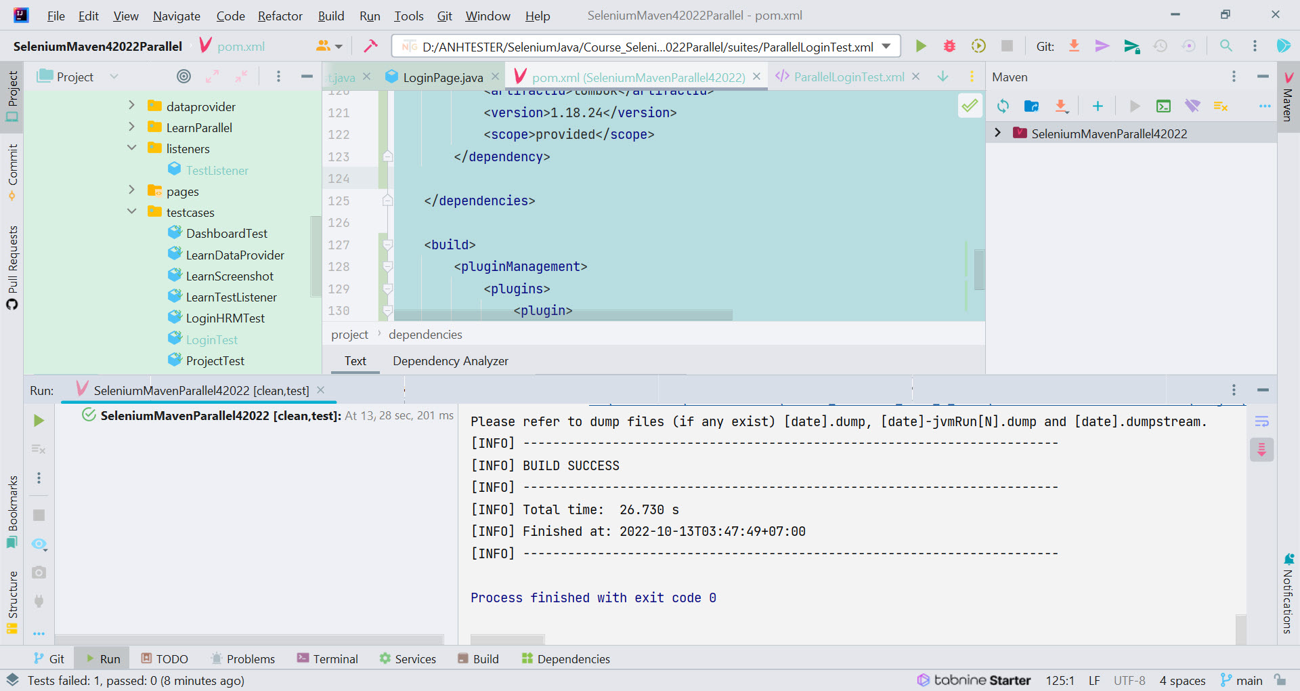
Task: Update project from Git (orange arrow)
Action: click(1074, 46)
